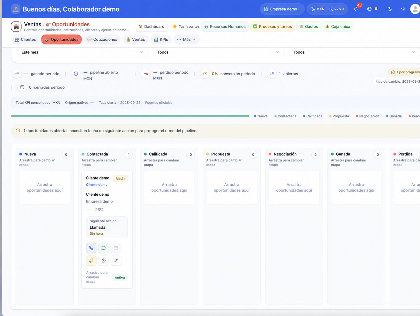
Task: Click the abiertas checklist icon
Action: 272,74
